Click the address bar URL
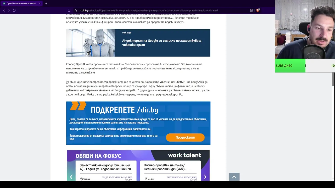Screen dimensions: 335x188 pyautogui.click(x=149, y=10)
